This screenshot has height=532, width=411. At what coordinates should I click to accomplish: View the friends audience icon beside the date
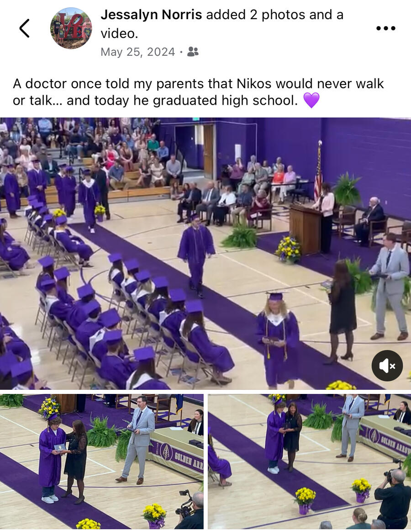click(193, 52)
